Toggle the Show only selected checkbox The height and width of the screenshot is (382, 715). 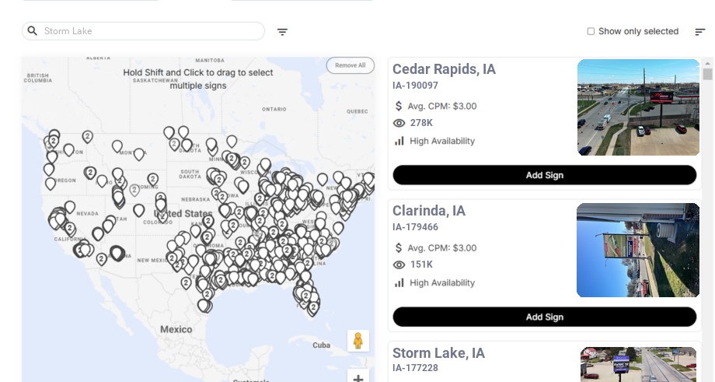click(591, 32)
